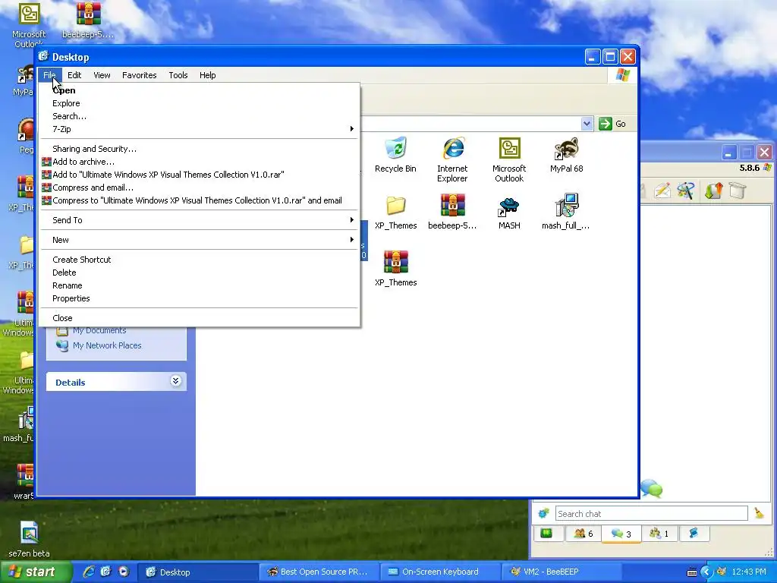The image size is (777, 583).
Task: Choose Rename in the File menu
Action: [200, 285]
